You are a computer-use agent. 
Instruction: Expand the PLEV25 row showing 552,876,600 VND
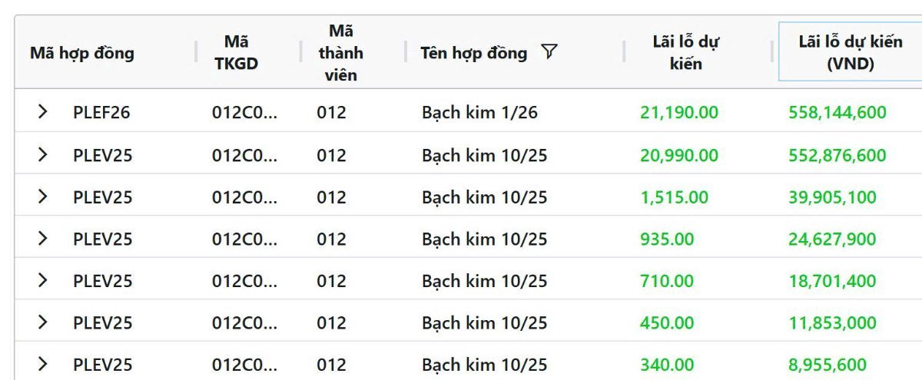point(43,155)
